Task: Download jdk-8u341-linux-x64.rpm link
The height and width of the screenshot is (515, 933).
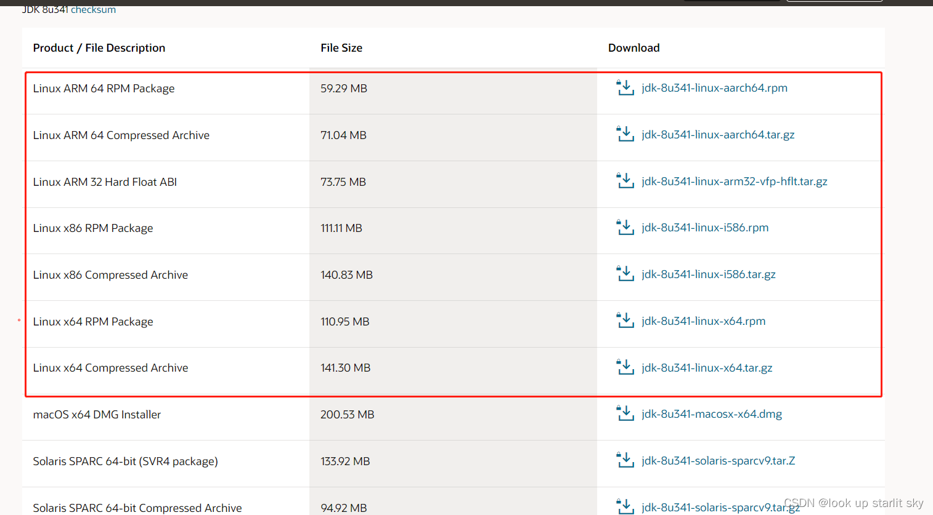Action: (x=703, y=321)
